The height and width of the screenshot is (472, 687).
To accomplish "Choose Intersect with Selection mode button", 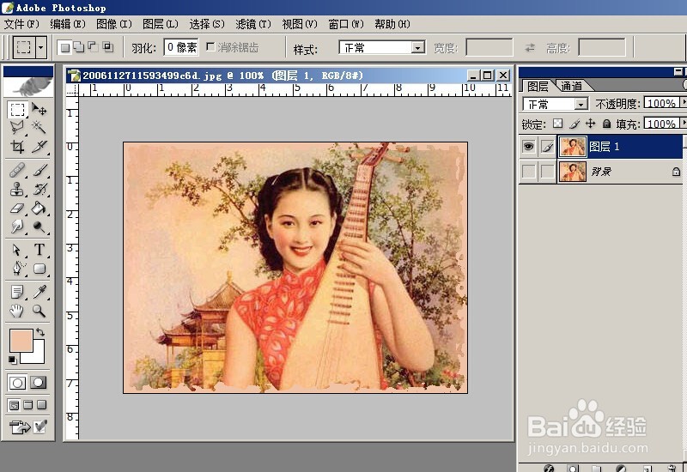I will click(x=107, y=47).
